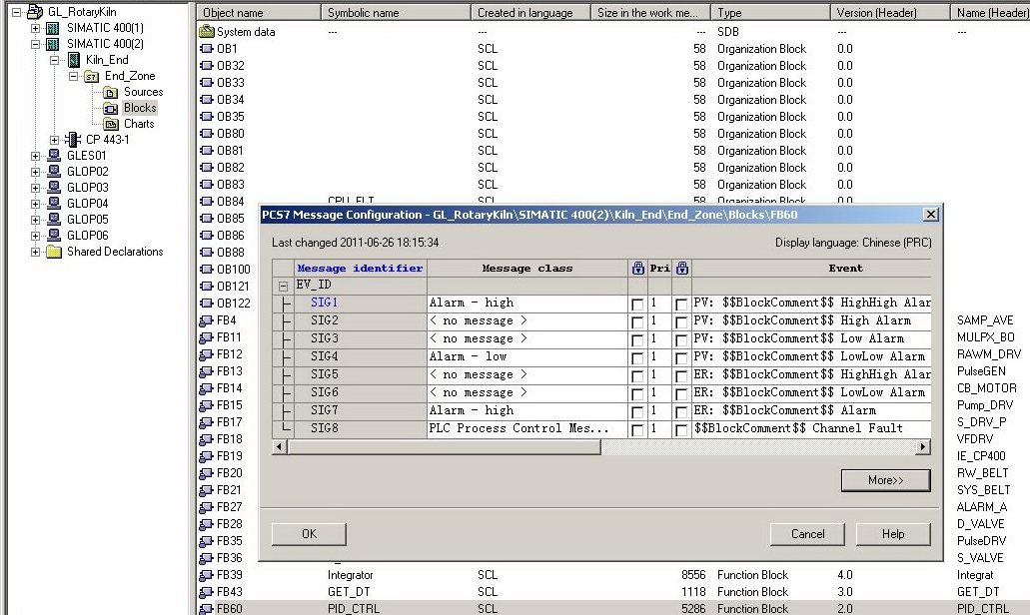The image size is (1030, 615).
Task: Expand the SIMATIC 400(1) tree node
Action: tap(36, 28)
